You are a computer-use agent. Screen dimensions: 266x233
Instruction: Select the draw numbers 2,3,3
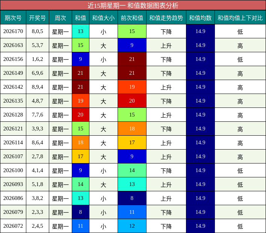coord(37,212)
